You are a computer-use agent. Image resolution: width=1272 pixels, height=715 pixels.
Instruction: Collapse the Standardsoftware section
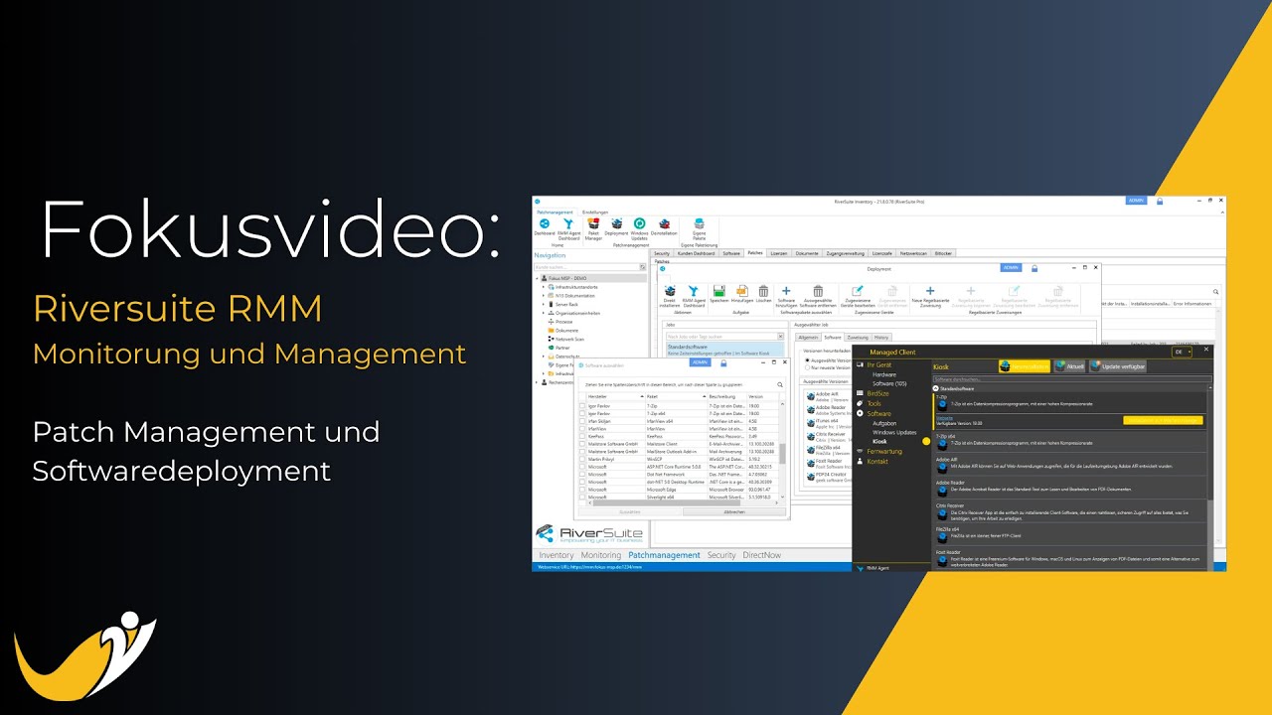pos(936,388)
